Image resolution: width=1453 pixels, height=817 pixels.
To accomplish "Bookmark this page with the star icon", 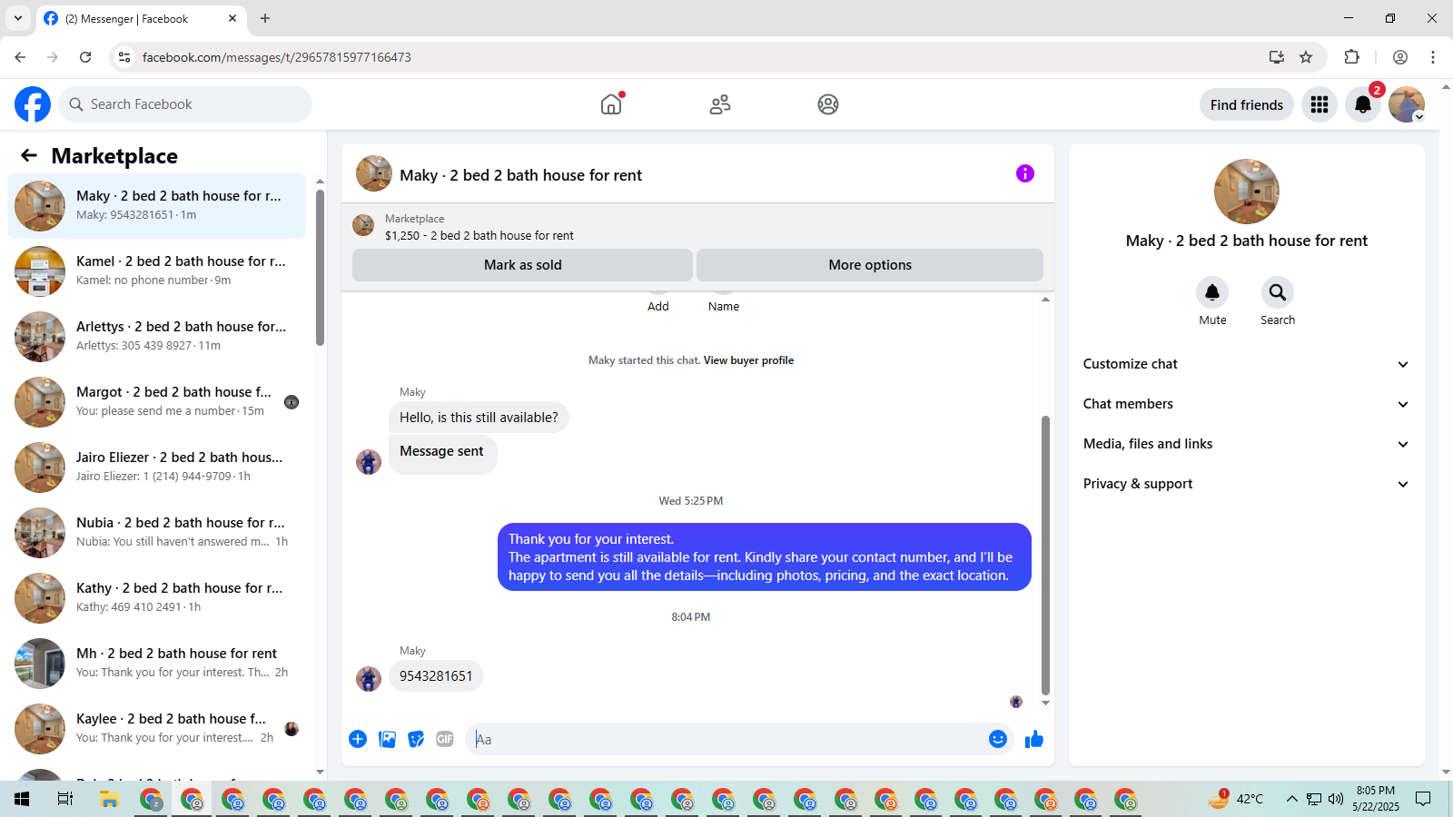I will [x=1306, y=57].
